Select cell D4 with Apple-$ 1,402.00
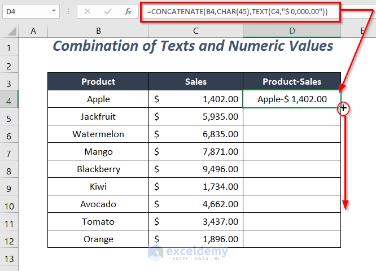 (291, 99)
